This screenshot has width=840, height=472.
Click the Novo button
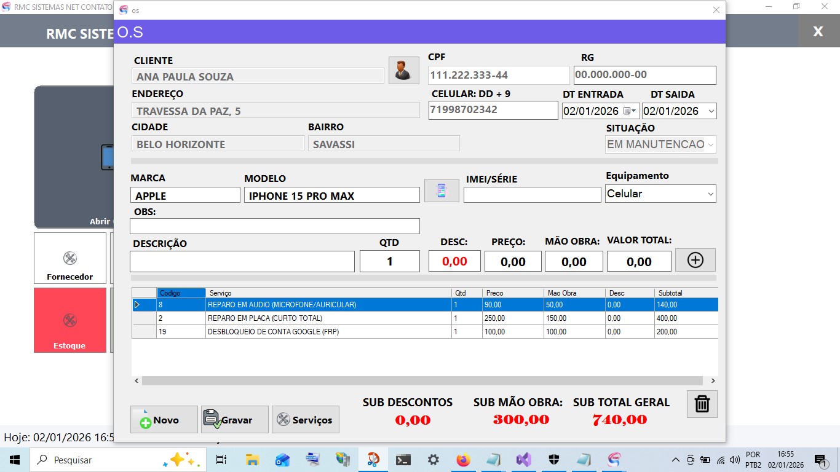point(164,420)
